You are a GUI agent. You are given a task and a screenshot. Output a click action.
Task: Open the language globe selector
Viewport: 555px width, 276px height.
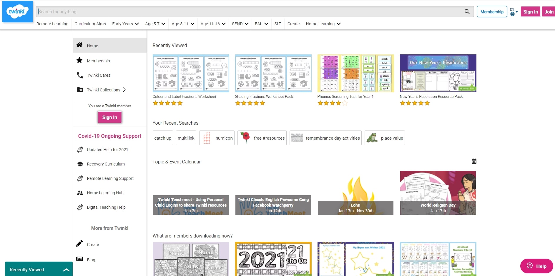514,12
